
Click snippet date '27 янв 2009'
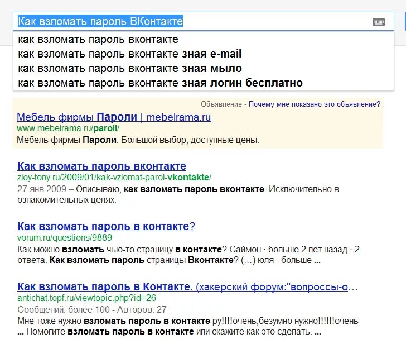coord(42,189)
